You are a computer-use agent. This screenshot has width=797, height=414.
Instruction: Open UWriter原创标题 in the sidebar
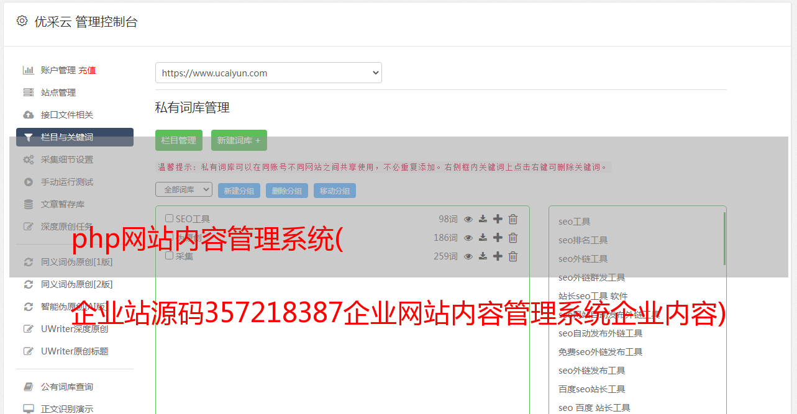click(75, 351)
